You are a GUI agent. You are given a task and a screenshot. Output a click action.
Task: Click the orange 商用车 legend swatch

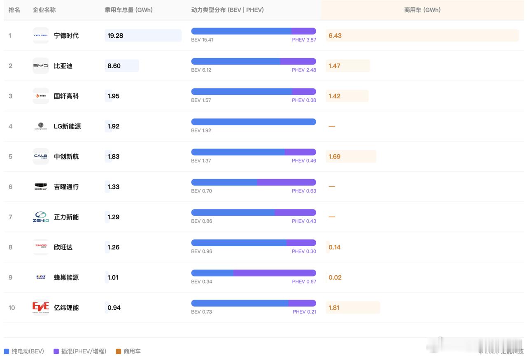(119, 351)
